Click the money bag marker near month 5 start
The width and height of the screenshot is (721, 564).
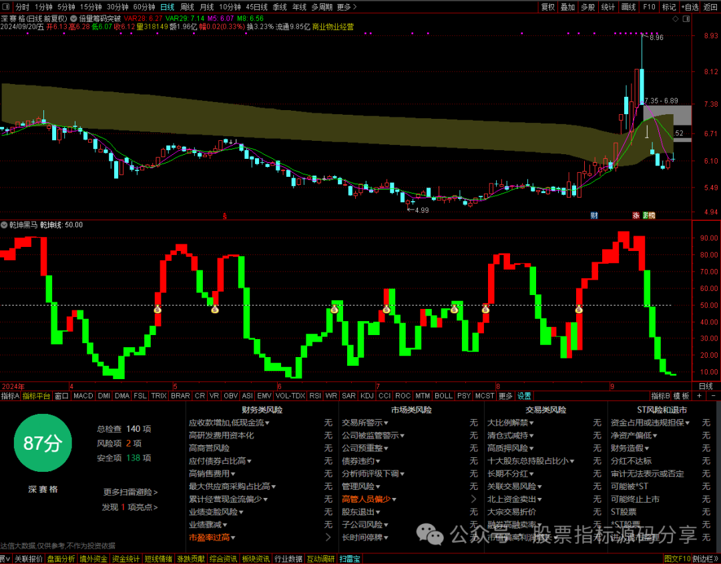(x=158, y=310)
